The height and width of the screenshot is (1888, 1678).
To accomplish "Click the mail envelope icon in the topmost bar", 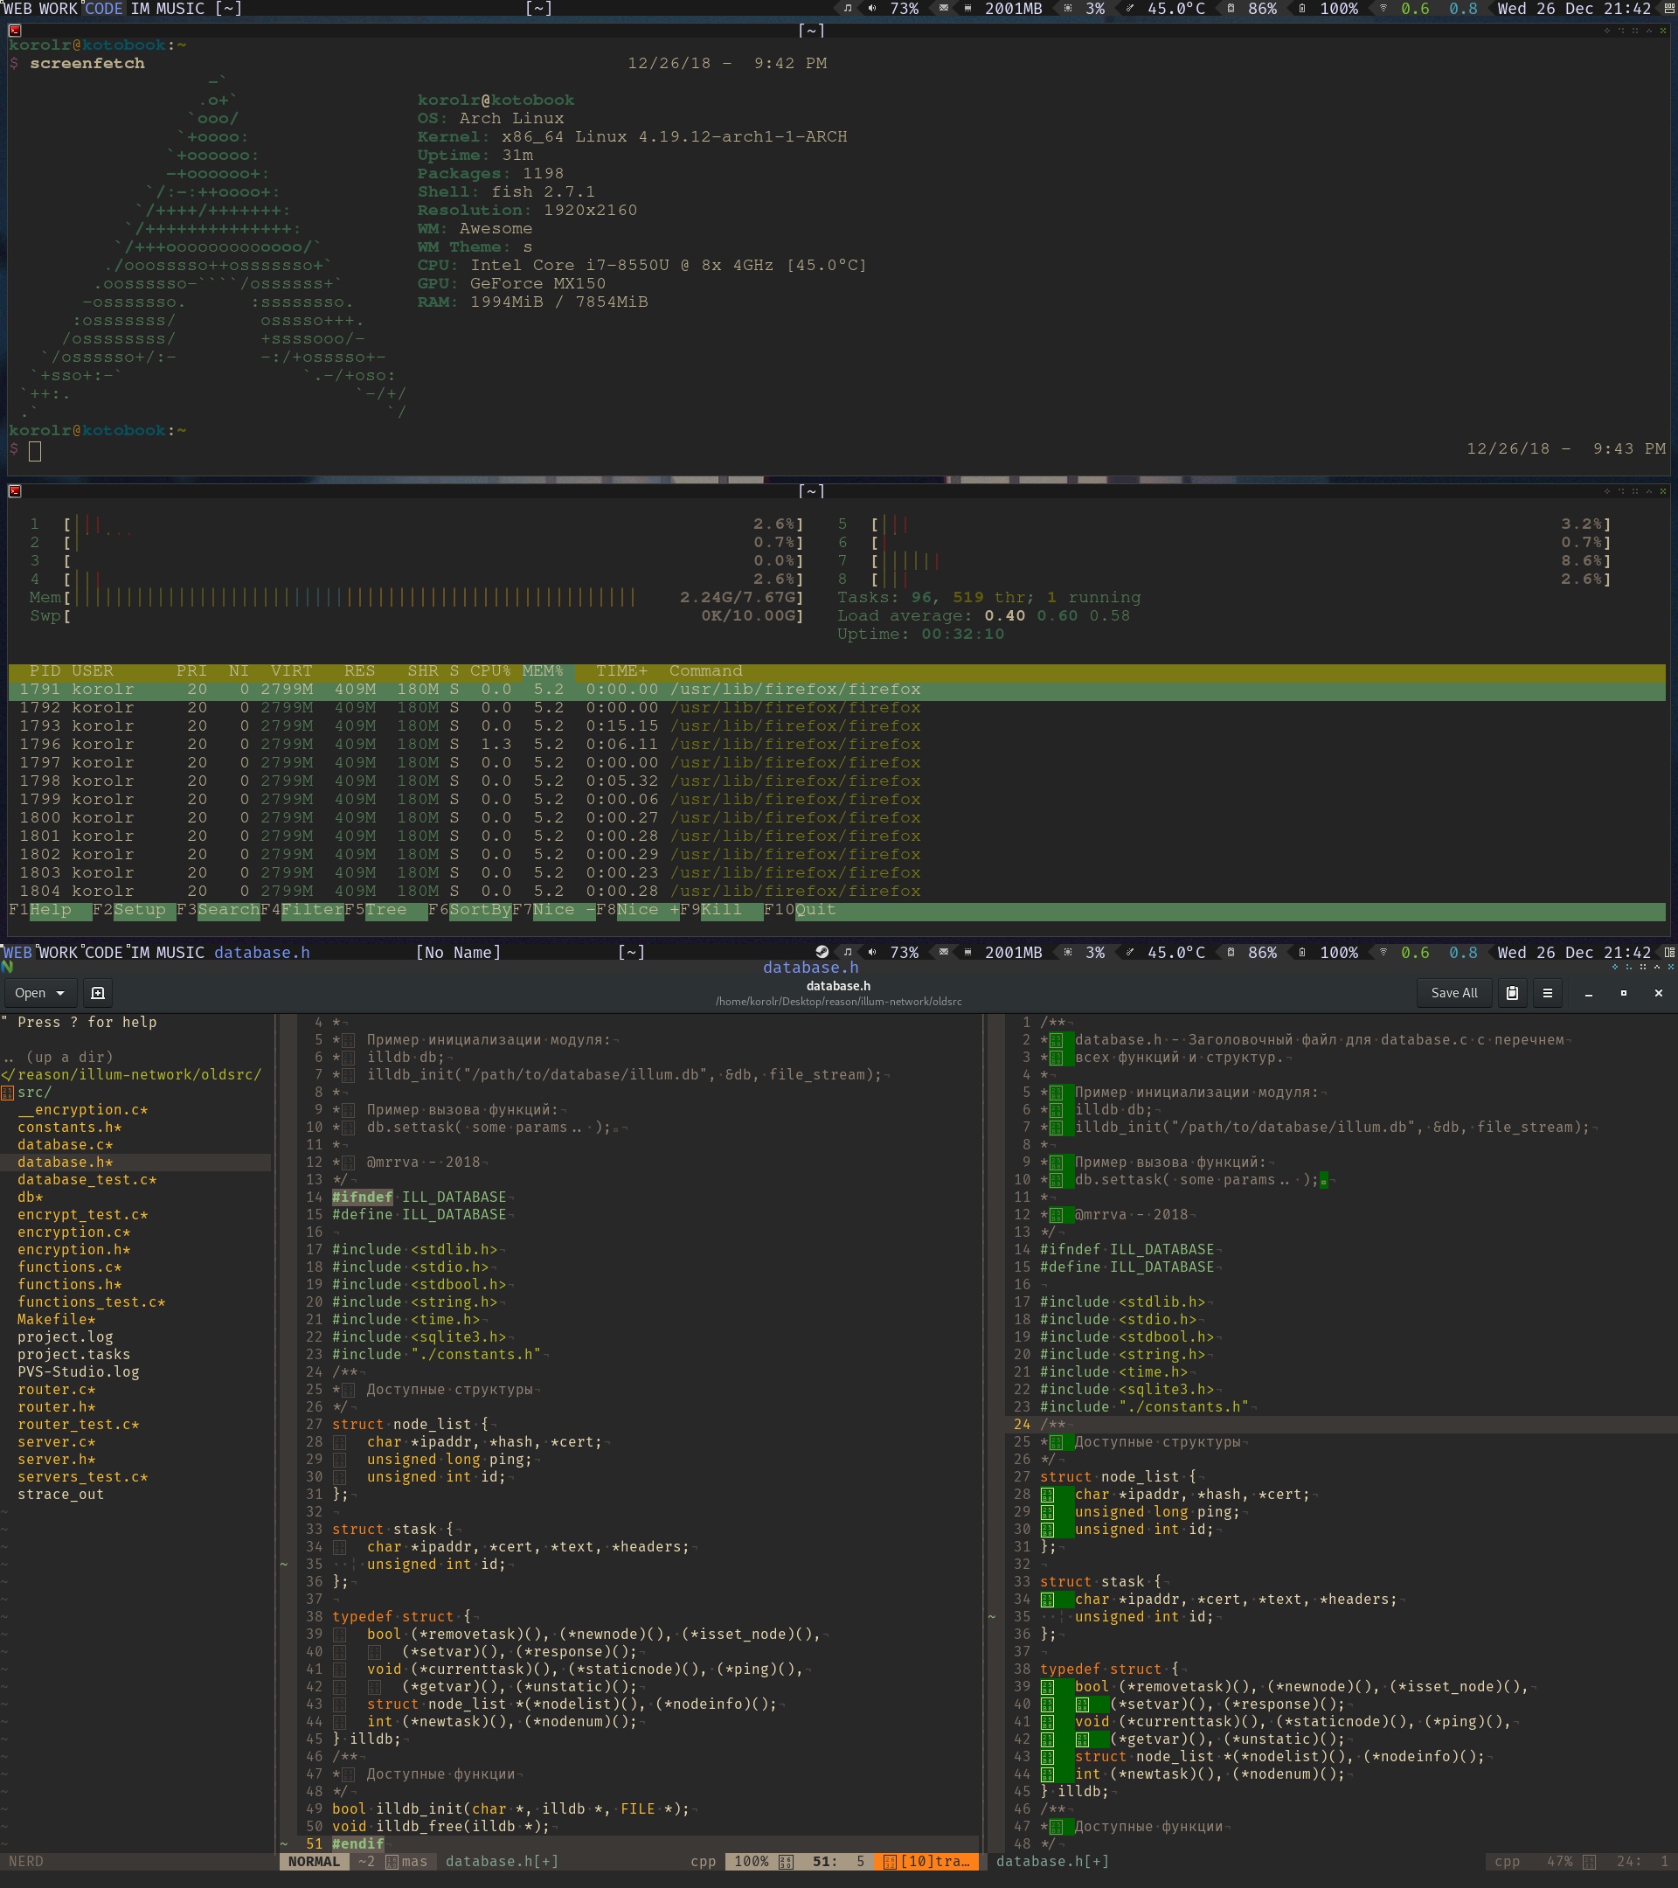I will tap(943, 9).
